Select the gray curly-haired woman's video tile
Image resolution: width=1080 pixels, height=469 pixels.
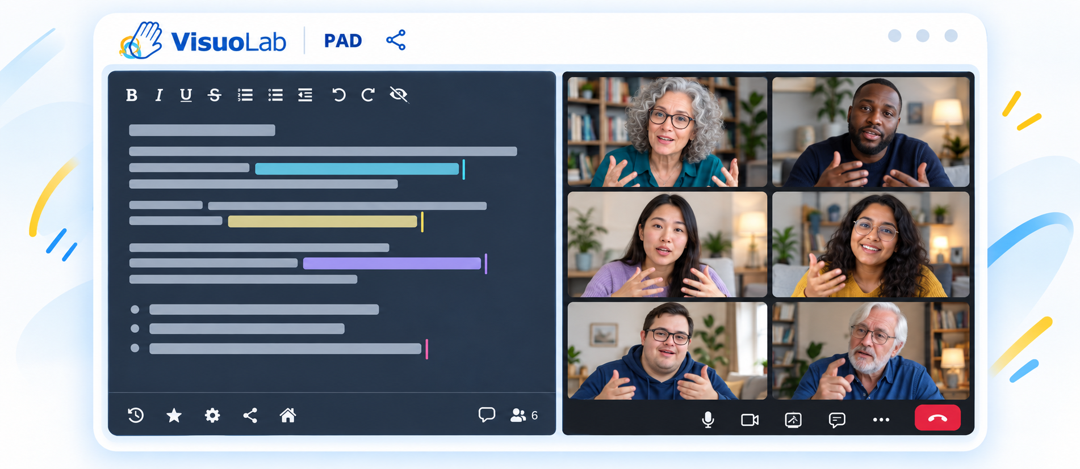[667, 132]
